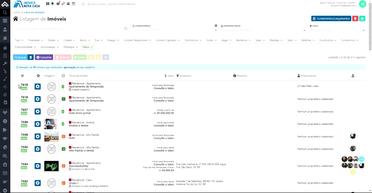Click the Cadastrar button
The height and width of the screenshot is (193, 372).
click(x=44, y=57)
